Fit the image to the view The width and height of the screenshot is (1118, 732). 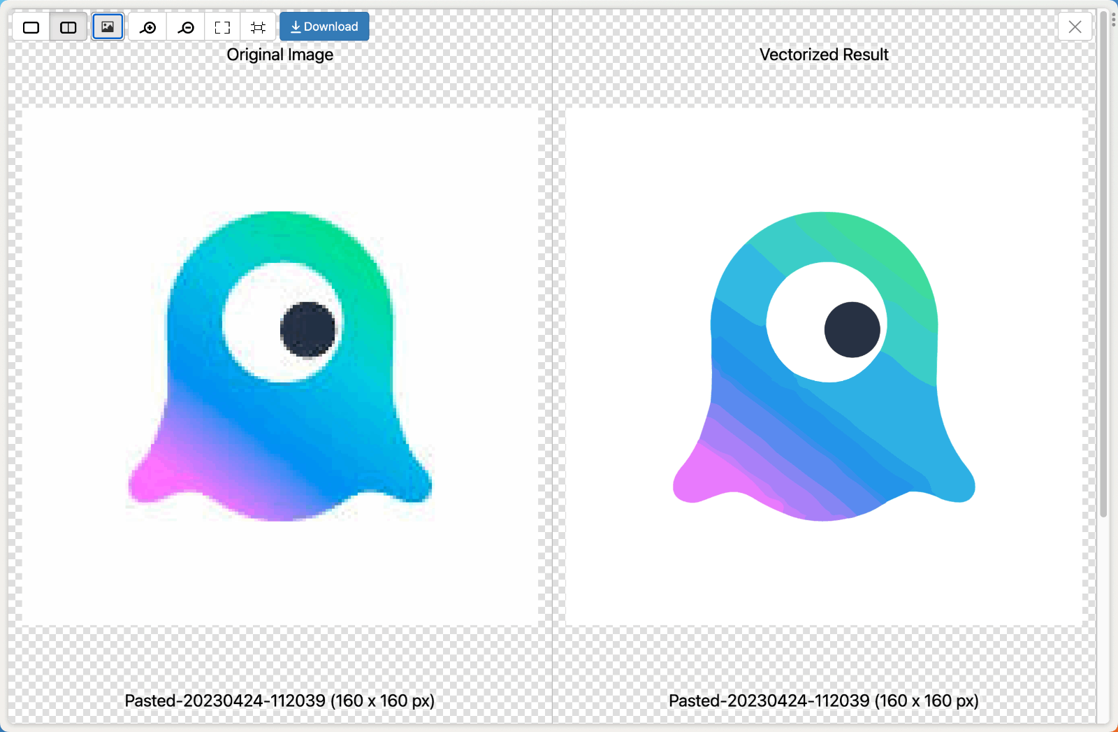(x=223, y=27)
